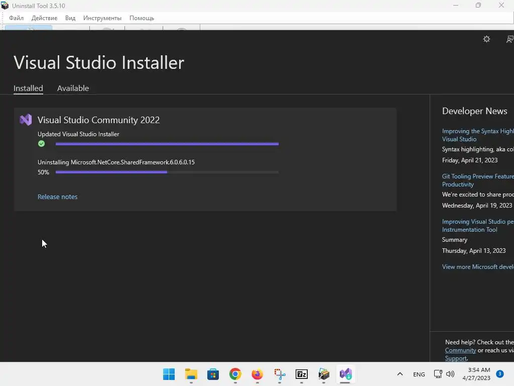Image resolution: width=514 pixels, height=386 pixels.
Task: Open the Release notes link
Action: [x=57, y=197]
